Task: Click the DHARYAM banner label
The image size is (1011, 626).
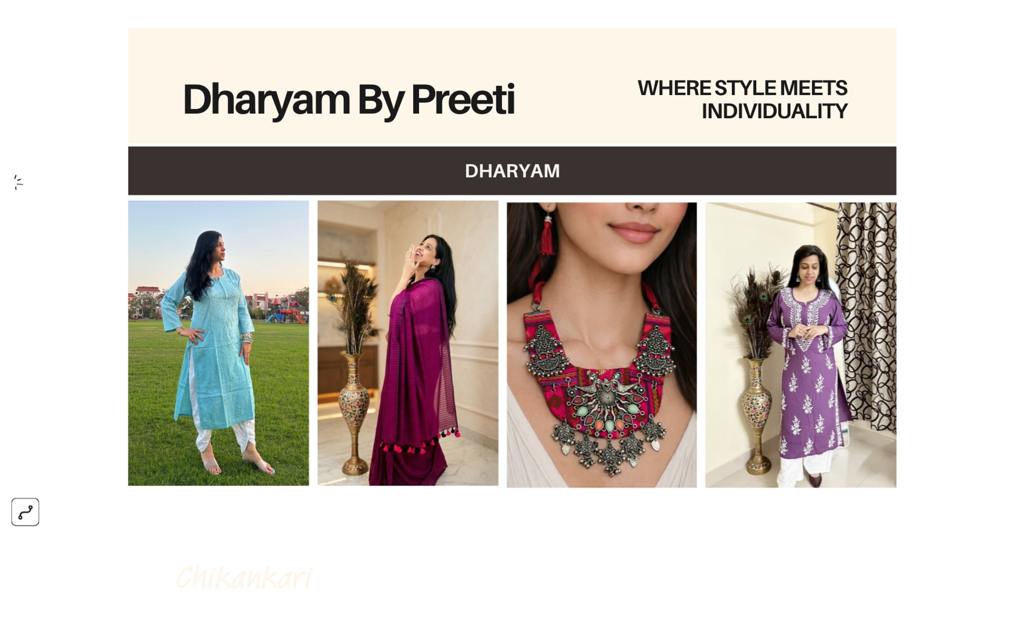Action: tap(512, 171)
